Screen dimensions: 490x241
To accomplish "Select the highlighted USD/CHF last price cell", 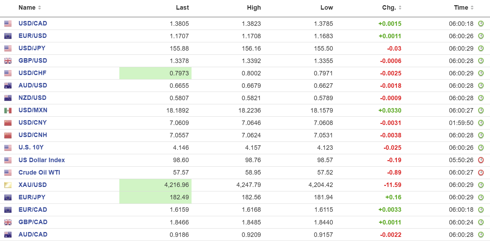I will pos(155,73).
